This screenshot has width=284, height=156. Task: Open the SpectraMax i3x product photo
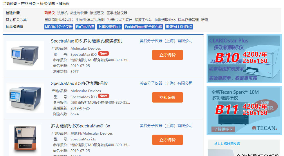[25, 140]
